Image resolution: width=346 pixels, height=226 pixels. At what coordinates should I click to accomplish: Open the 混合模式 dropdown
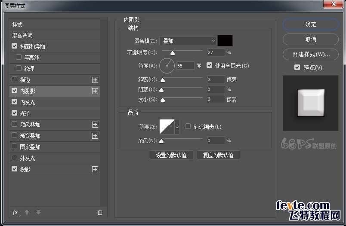(x=188, y=41)
